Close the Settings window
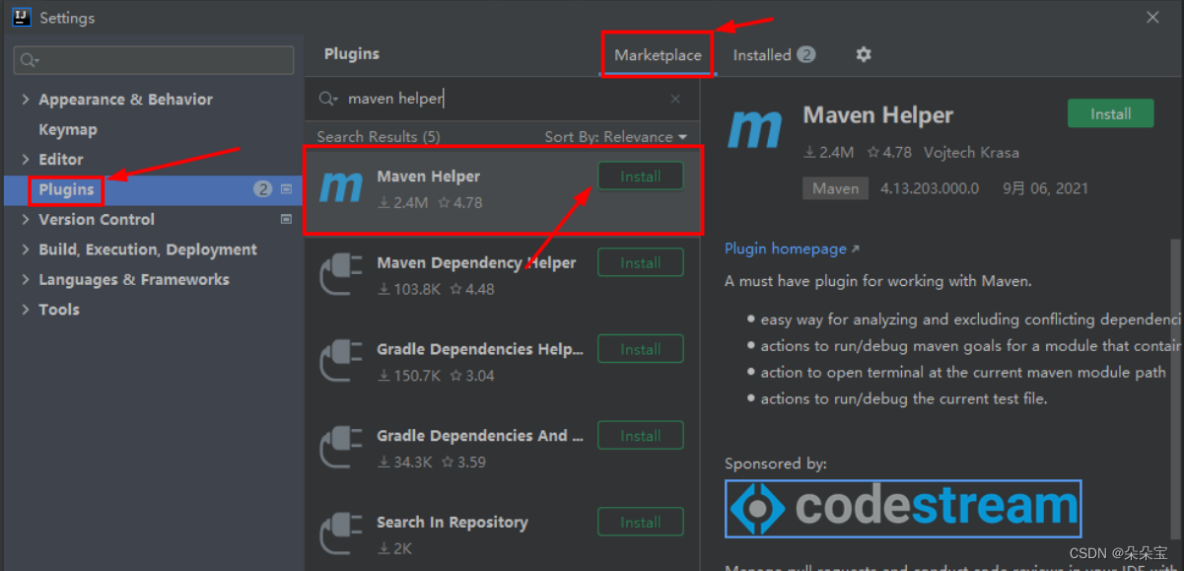The image size is (1184, 571). click(1152, 17)
